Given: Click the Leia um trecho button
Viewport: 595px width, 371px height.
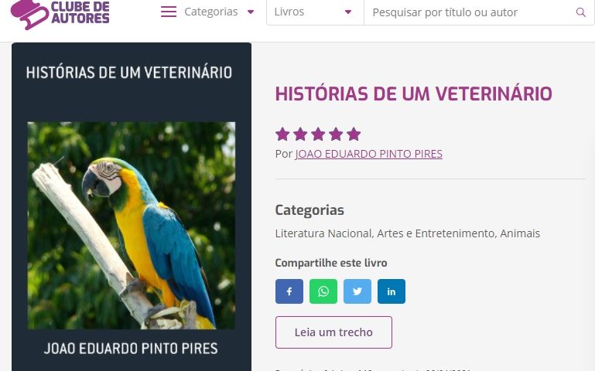Looking at the screenshot, I should click(x=333, y=332).
